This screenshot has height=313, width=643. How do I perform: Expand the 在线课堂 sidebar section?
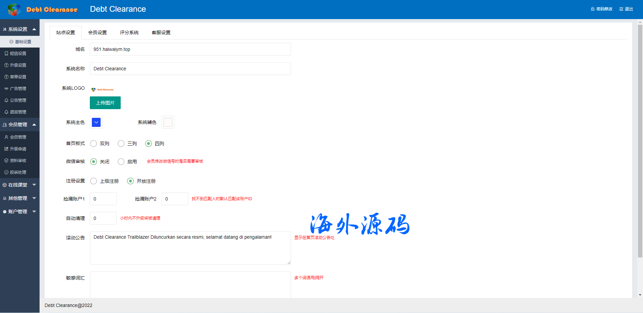[19, 185]
